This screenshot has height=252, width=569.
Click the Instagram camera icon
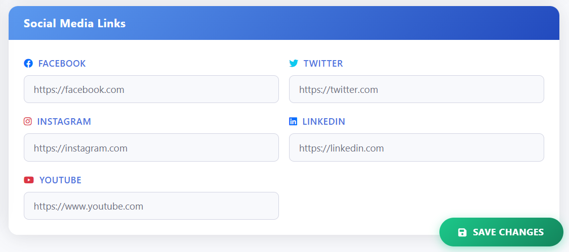coord(28,122)
